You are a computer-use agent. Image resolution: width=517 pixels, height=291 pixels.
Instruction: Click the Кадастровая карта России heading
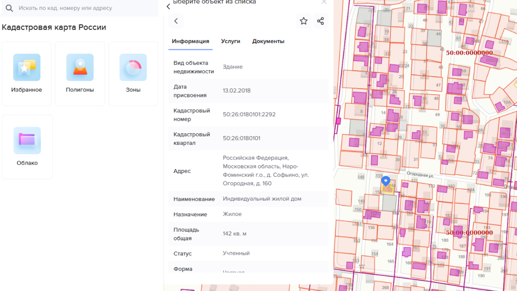[54, 27]
